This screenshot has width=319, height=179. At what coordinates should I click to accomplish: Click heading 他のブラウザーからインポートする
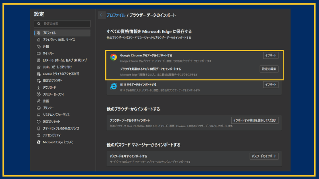click(x=133, y=109)
